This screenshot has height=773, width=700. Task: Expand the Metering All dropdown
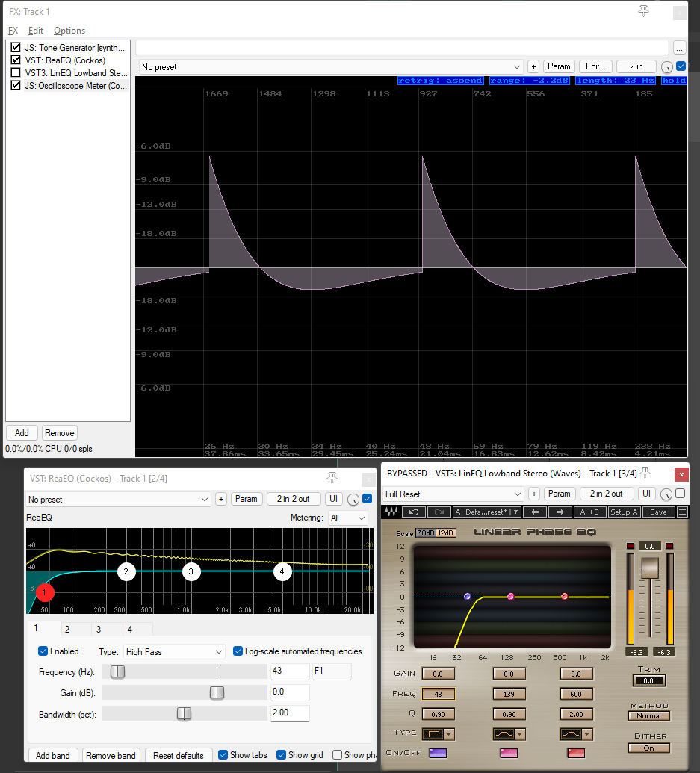click(348, 518)
